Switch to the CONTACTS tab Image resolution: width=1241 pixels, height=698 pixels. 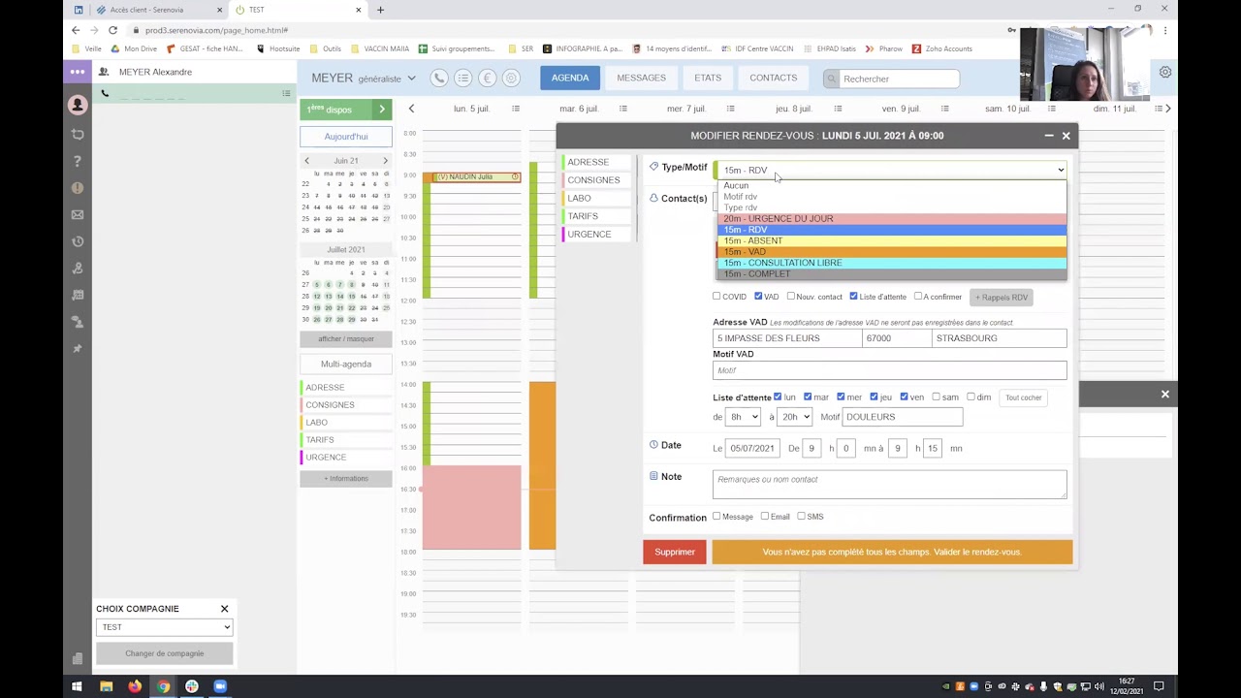tap(773, 78)
